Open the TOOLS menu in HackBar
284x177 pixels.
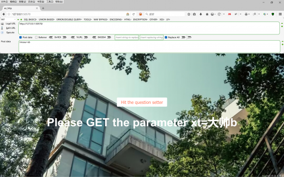click(88, 20)
